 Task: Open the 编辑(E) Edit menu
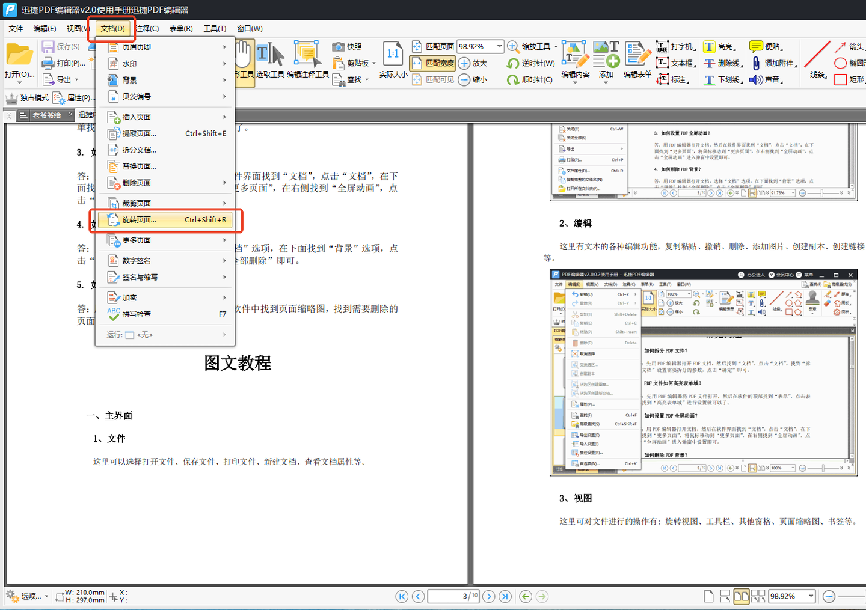click(45, 28)
